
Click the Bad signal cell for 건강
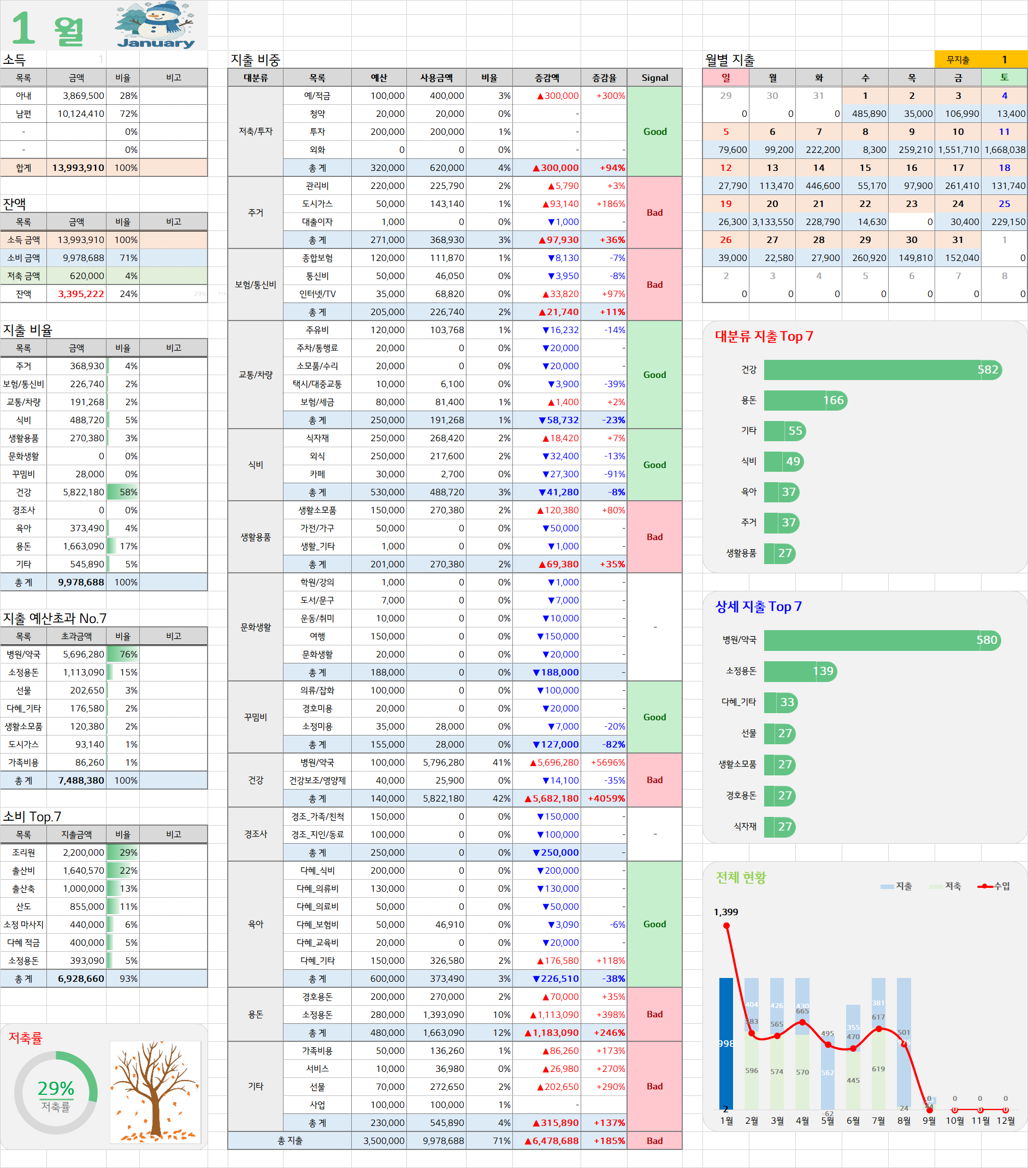[x=654, y=780]
